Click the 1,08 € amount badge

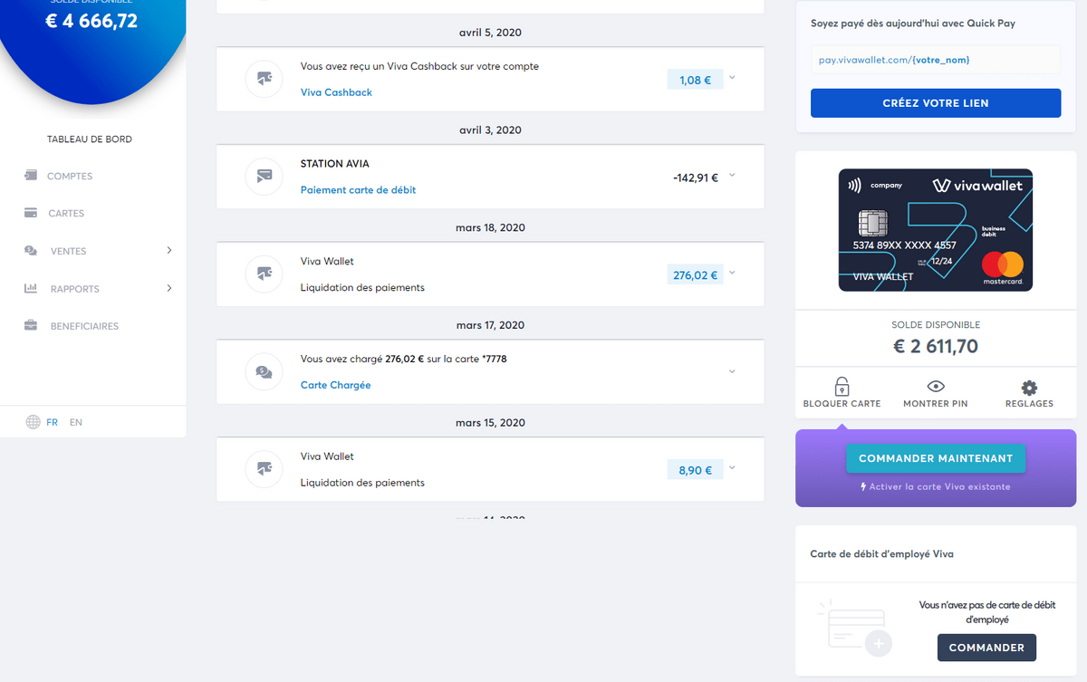[x=695, y=80]
